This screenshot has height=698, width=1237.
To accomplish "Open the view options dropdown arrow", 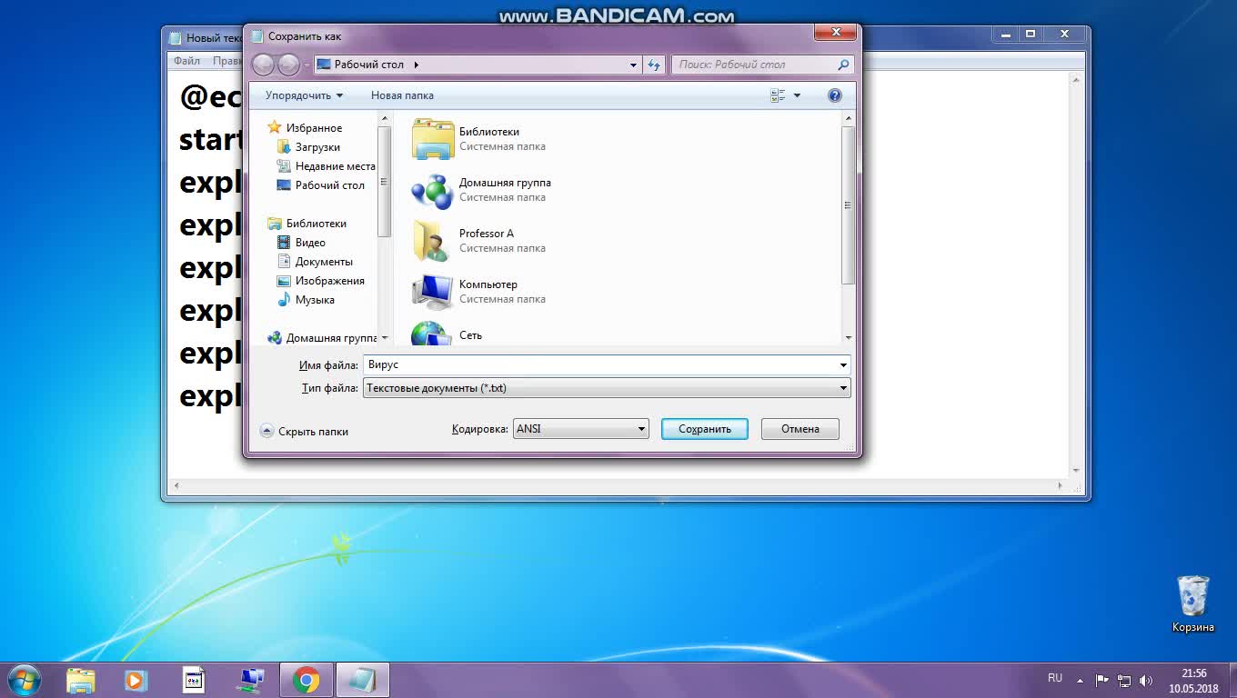I will (x=798, y=95).
